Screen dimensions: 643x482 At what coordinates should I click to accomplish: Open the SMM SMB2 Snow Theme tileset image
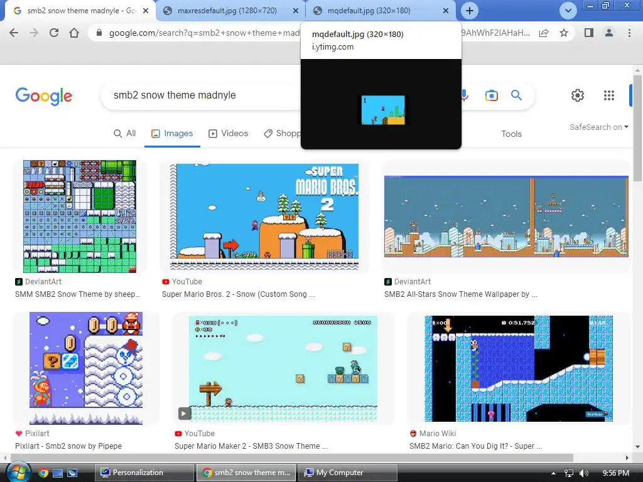pyautogui.click(x=80, y=217)
